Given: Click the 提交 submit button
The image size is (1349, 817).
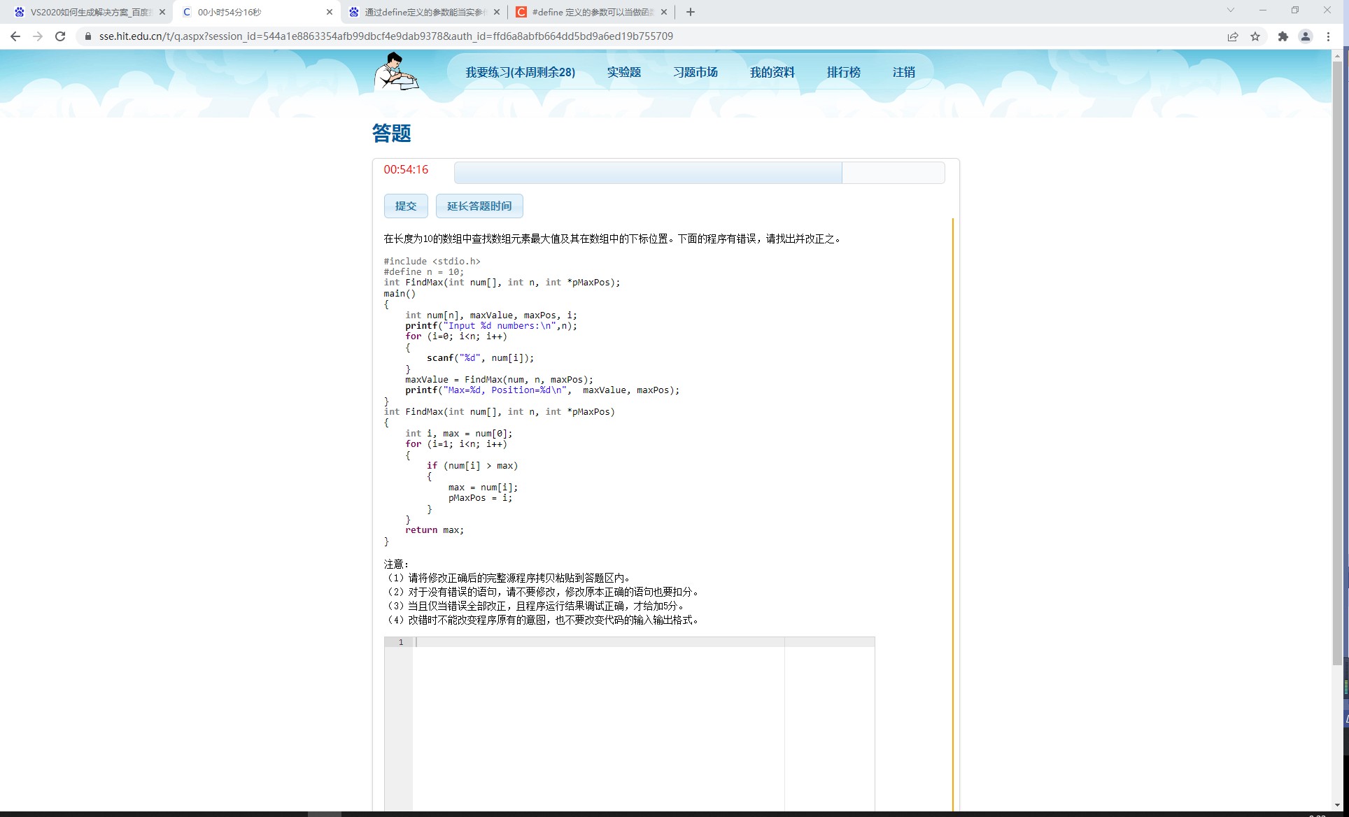Looking at the screenshot, I should point(406,206).
